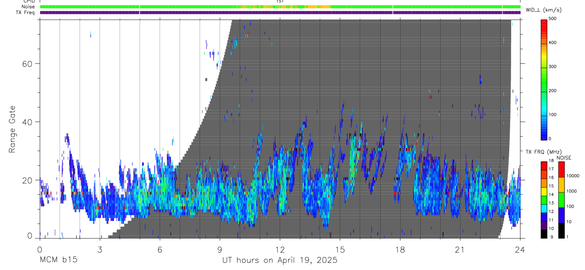This screenshot has width=585, height=270.
Task: Click the 18 label on TX FRQ legend
Action: (551, 160)
